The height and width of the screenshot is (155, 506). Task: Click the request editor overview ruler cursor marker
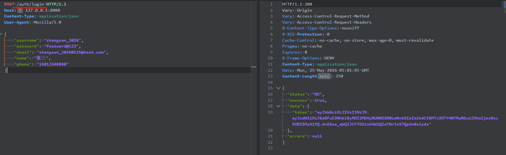[254, 67]
